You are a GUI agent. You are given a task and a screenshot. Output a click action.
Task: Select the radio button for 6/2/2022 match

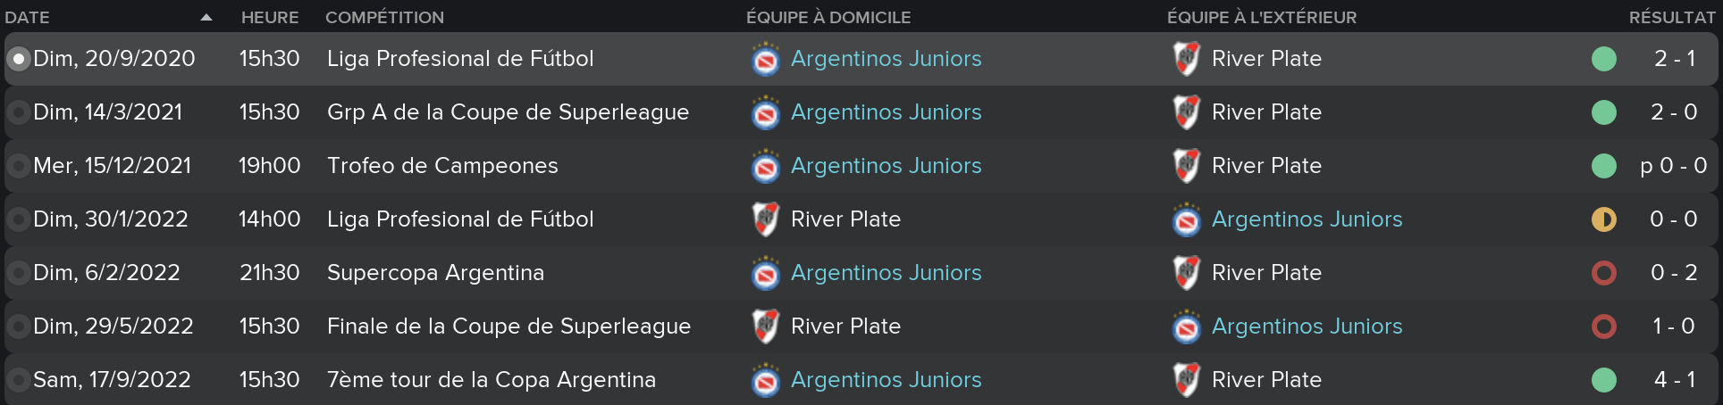pos(18,273)
